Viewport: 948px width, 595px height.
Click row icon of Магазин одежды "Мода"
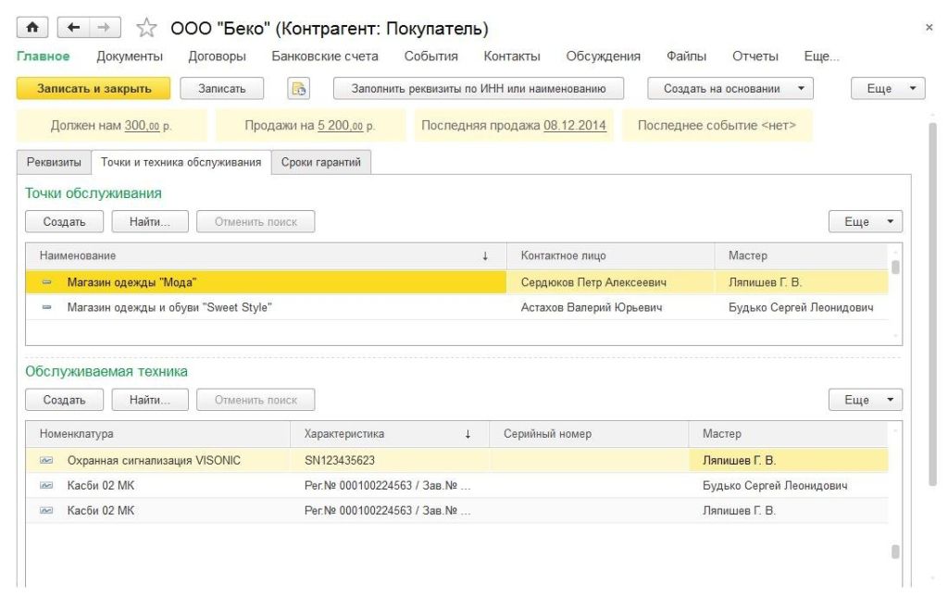point(46,282)
